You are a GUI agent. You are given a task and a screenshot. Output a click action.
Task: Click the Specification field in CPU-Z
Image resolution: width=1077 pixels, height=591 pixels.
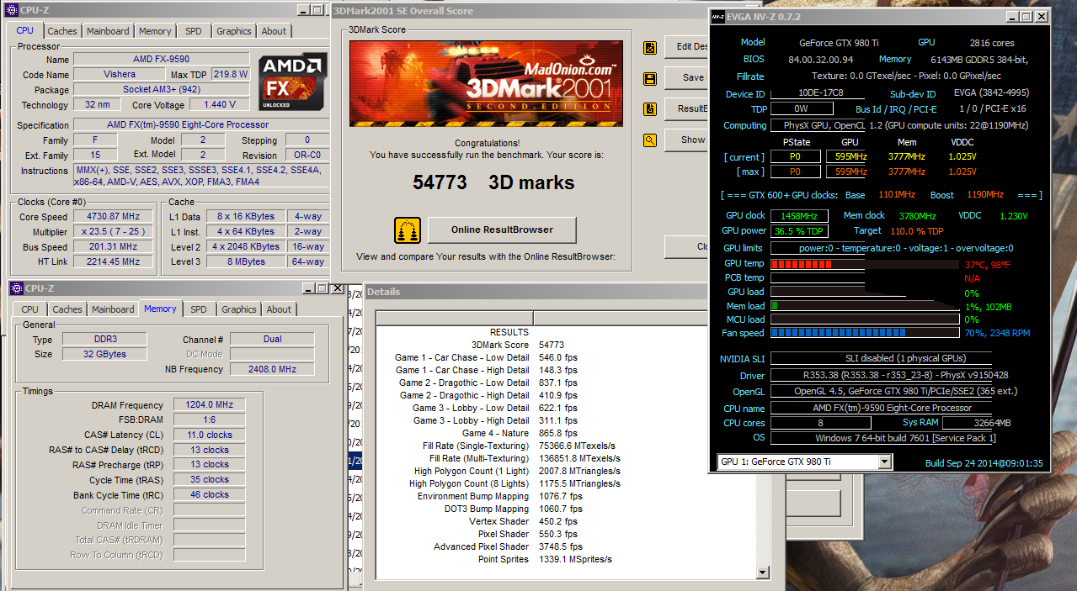coord(200,124)
